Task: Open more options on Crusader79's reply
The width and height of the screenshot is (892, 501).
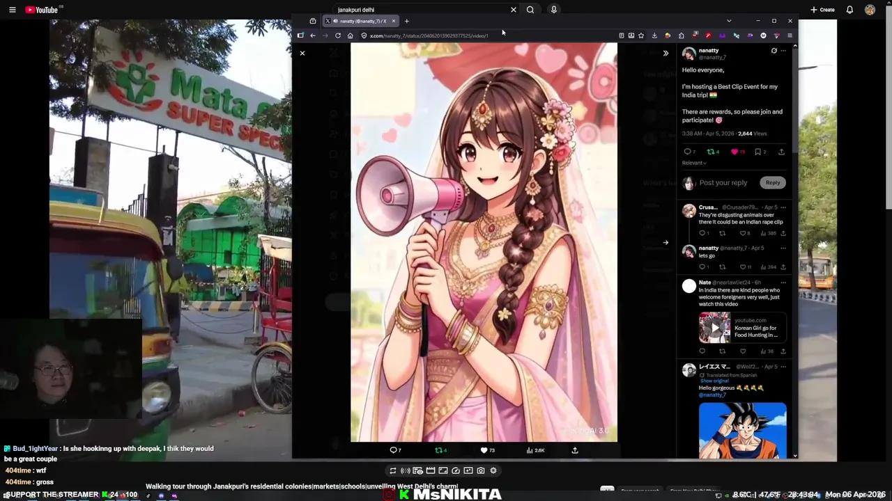Action: 783,207
